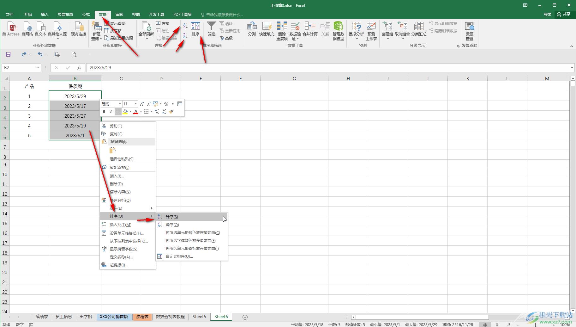
Task: Click the fill color swatch in mini toolbar
Action: pos(125,112)
